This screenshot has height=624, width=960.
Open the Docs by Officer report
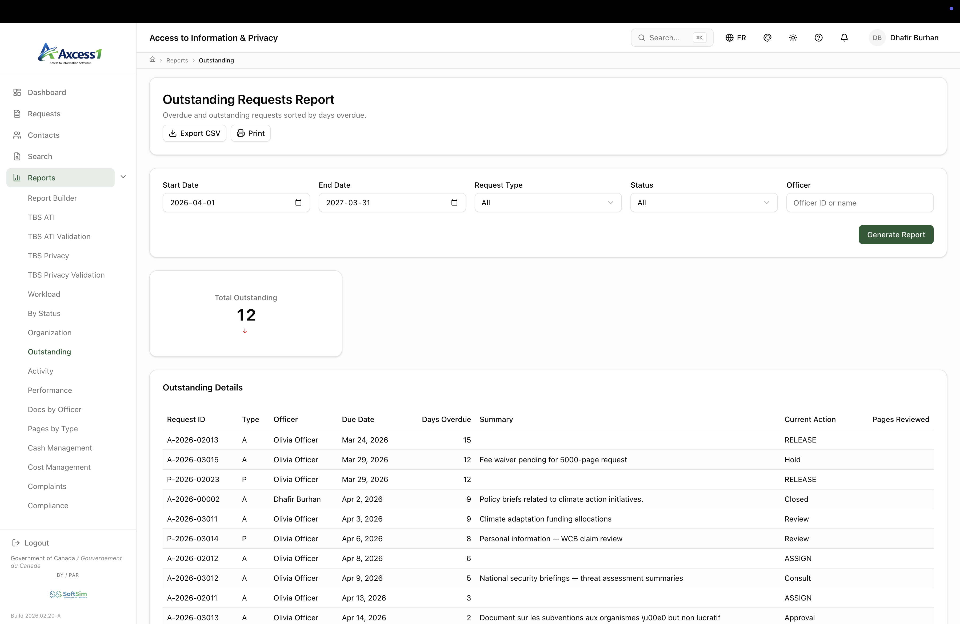coord(54,409)
